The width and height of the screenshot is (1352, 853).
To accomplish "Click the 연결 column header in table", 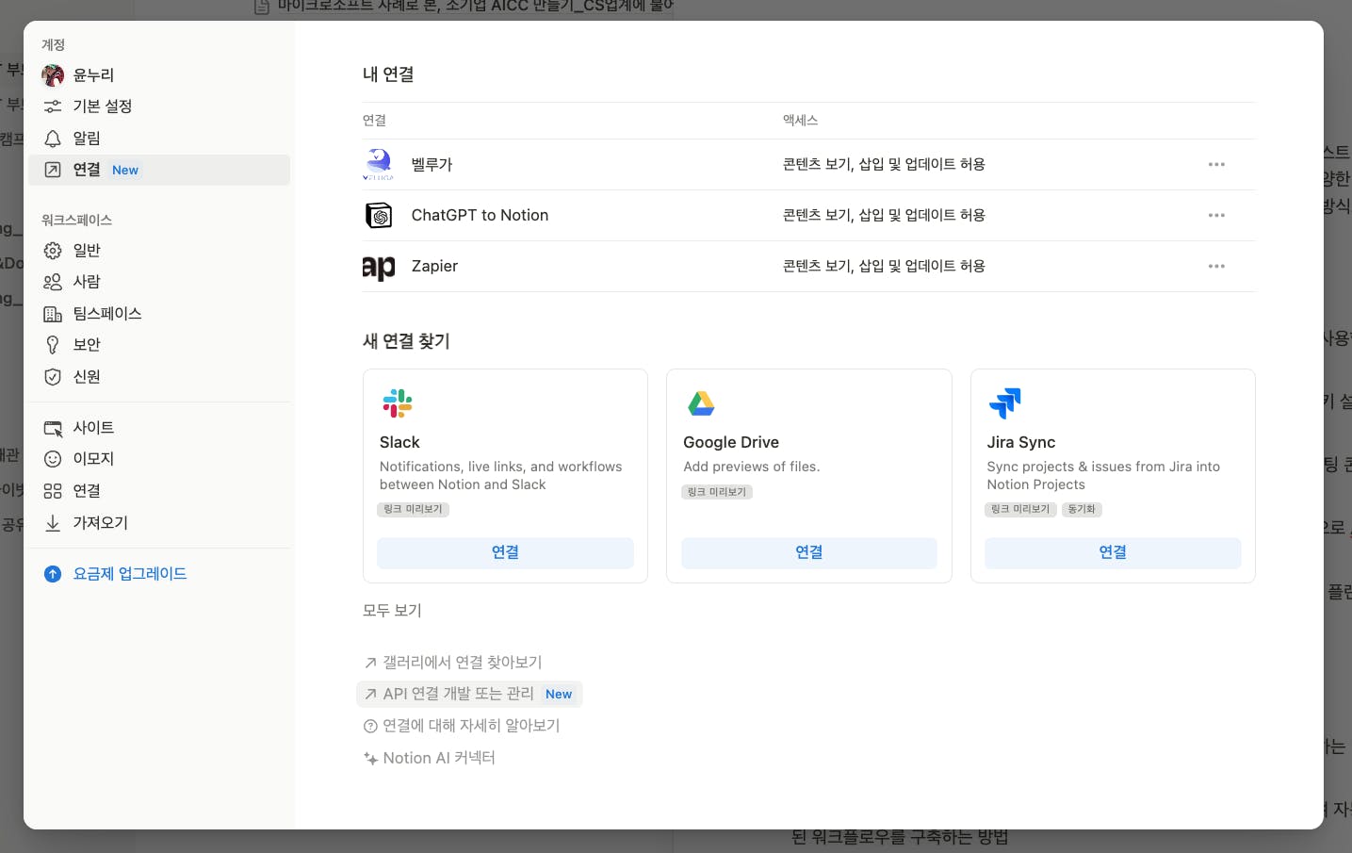I will coord(374,121).
